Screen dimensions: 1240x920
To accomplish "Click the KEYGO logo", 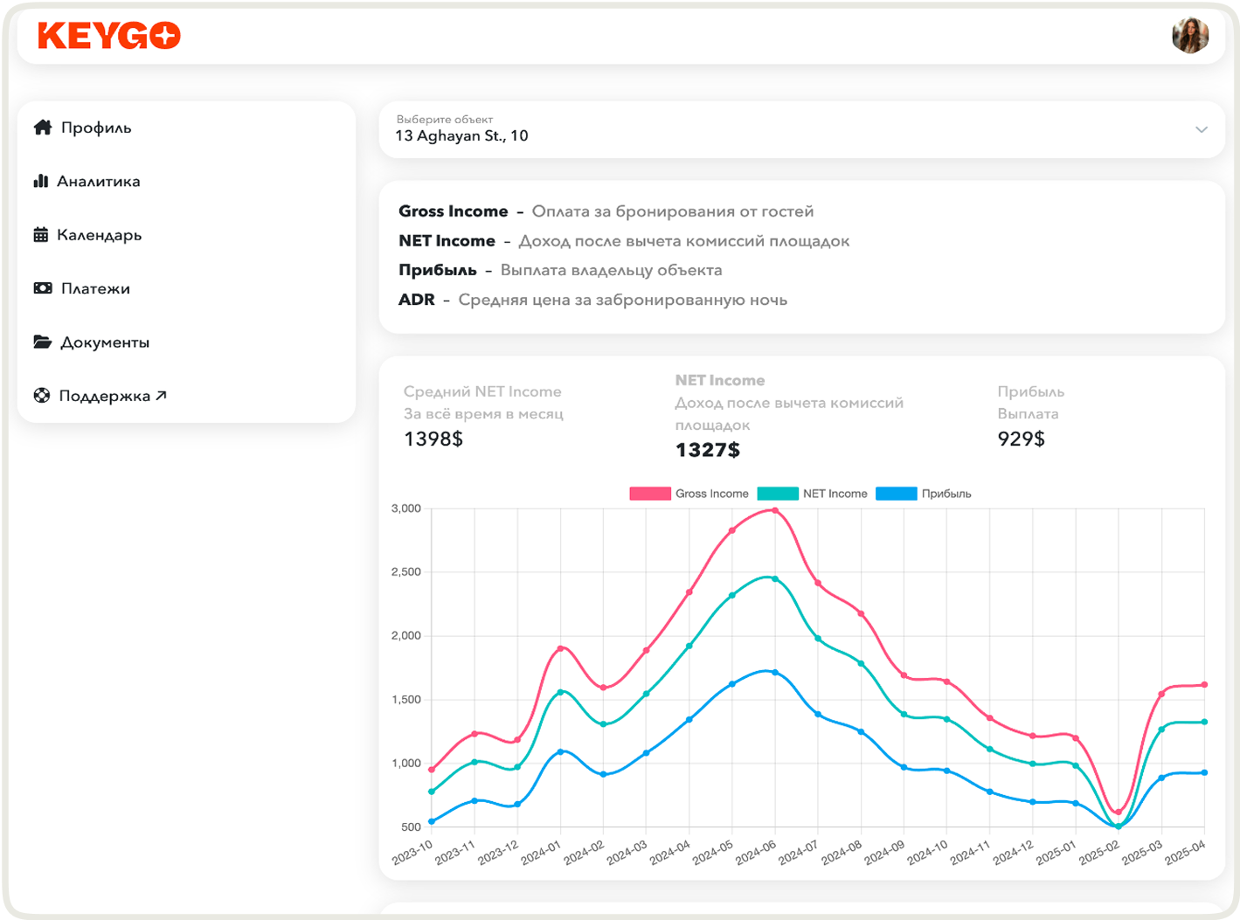I will coord(109,36).
